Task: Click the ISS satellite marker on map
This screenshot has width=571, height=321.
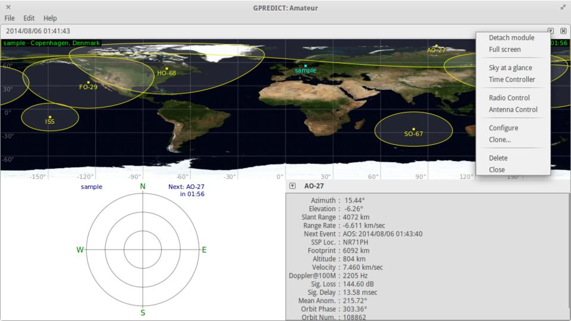Action: pyautogui.click(x=50, y=117)
